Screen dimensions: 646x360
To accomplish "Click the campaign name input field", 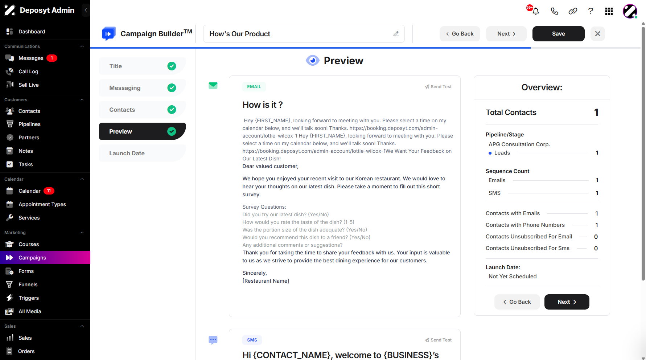I will click(304, 34).
